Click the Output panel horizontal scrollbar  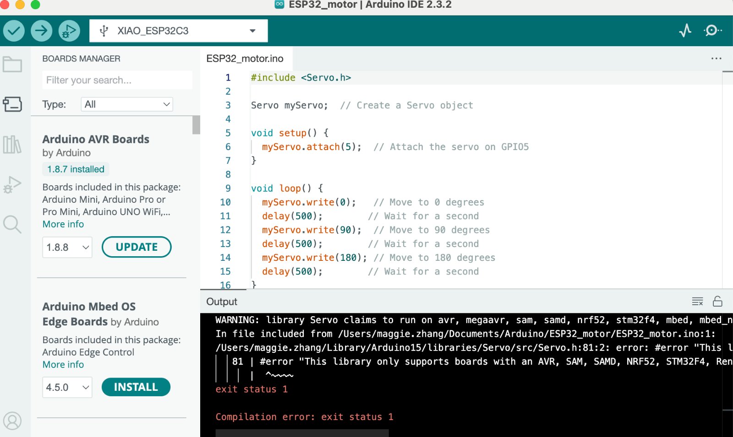coord(302,433)
